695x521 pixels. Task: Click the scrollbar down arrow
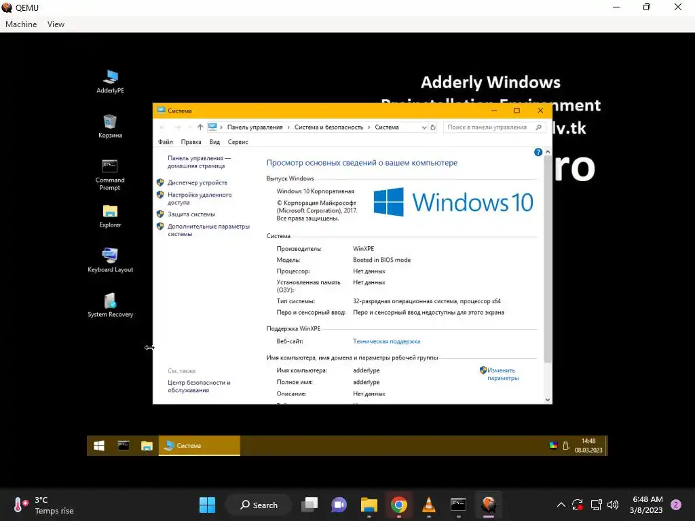coord(548,400)
